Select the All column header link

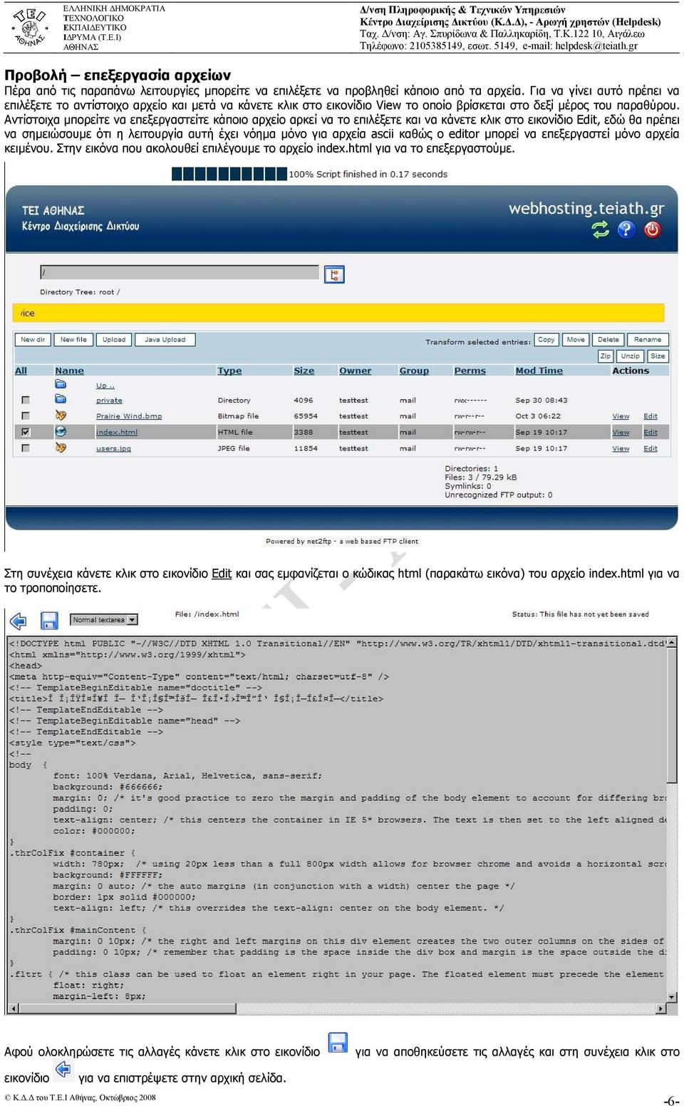click(21, 371)
